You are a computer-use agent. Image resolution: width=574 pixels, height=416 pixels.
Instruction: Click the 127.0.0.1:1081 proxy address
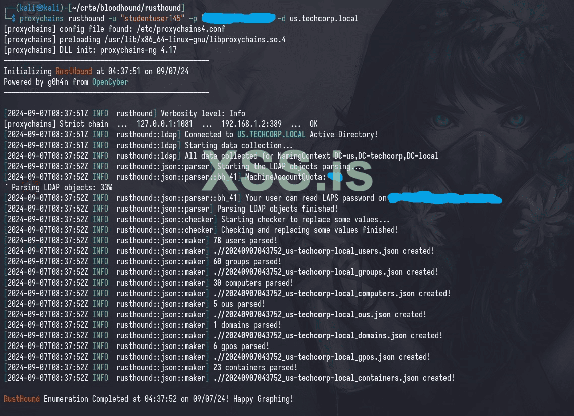tap(164, 124)
